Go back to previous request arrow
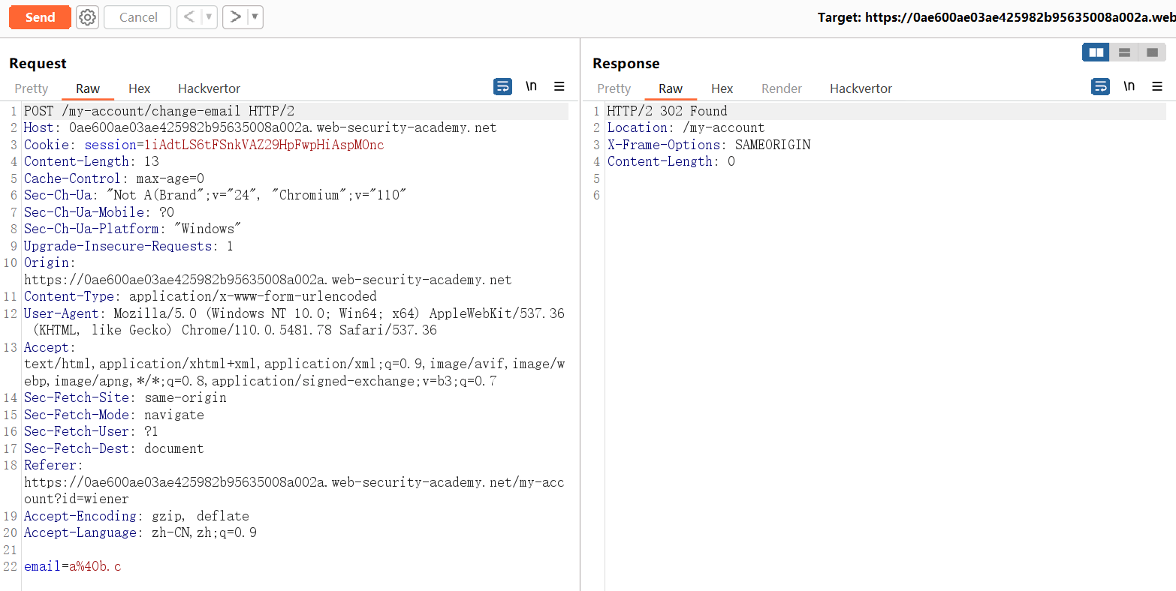1176x591 pixels. click(x=189, y=17)
